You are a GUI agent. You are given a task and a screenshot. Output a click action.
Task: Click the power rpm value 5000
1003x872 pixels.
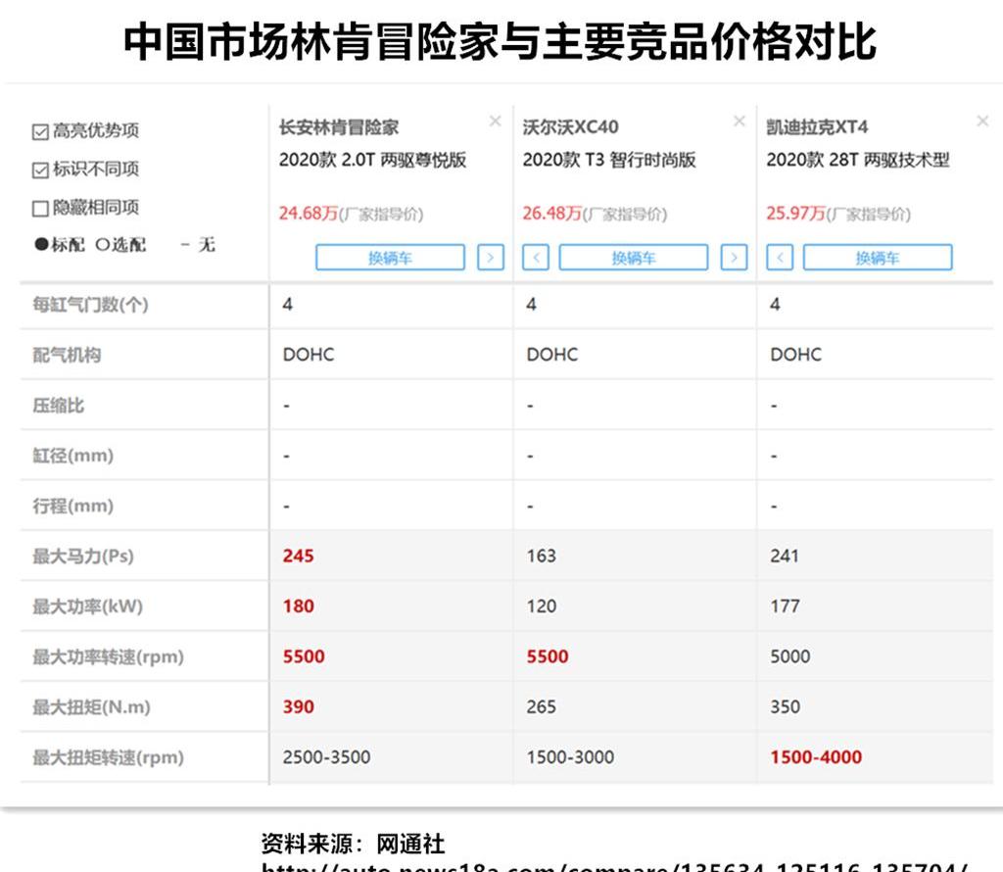790,656
